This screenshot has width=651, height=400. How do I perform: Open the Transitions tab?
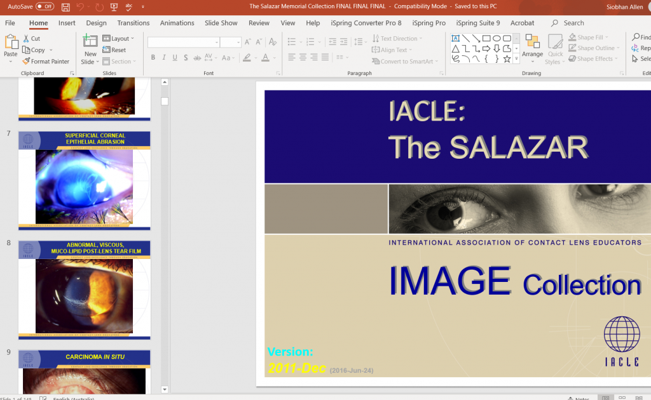134,23
